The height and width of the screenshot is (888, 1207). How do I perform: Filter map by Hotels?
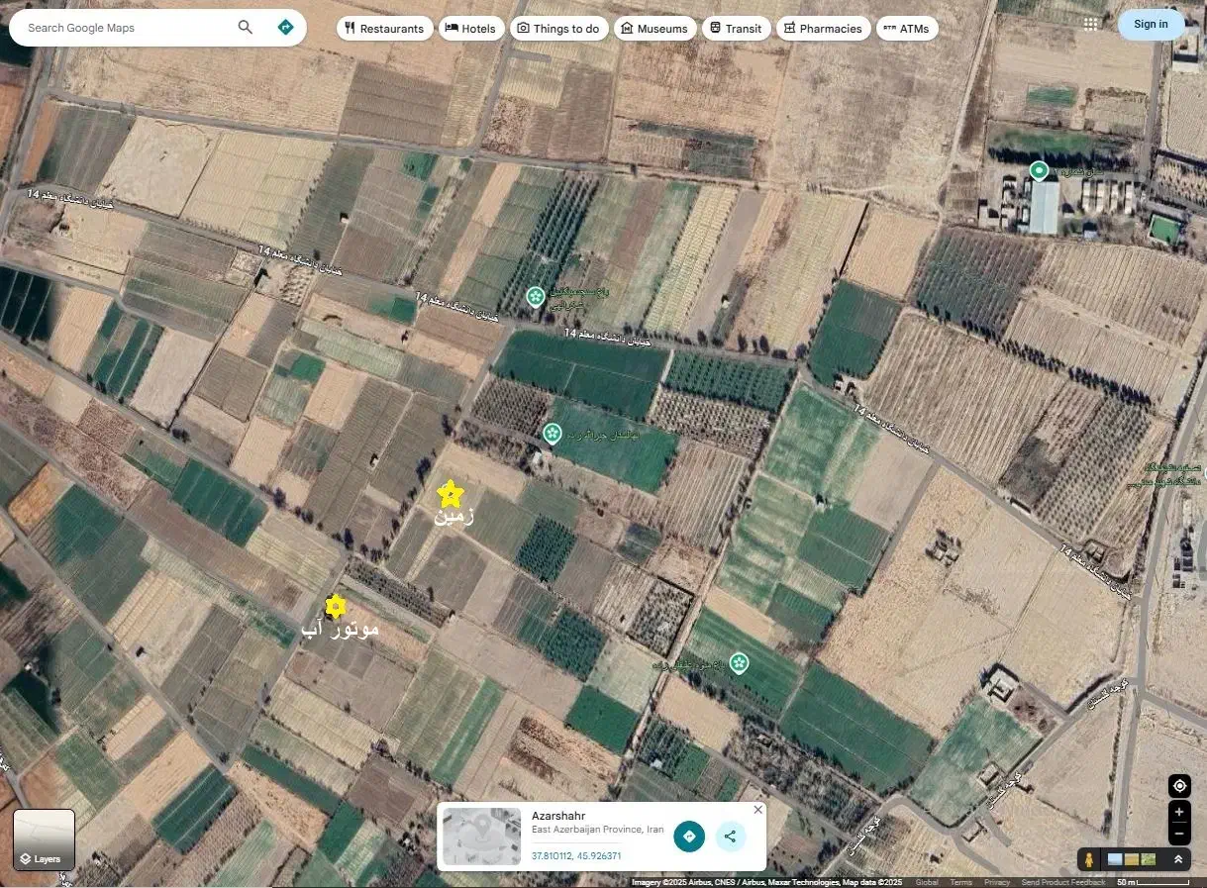pyautogui.click(x=471, y=29)
